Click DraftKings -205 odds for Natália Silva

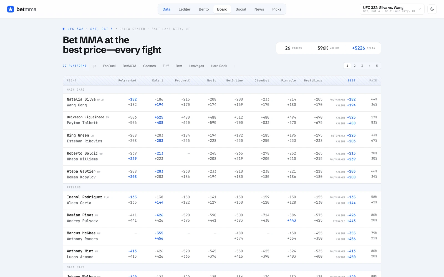(x=318, y=99)
